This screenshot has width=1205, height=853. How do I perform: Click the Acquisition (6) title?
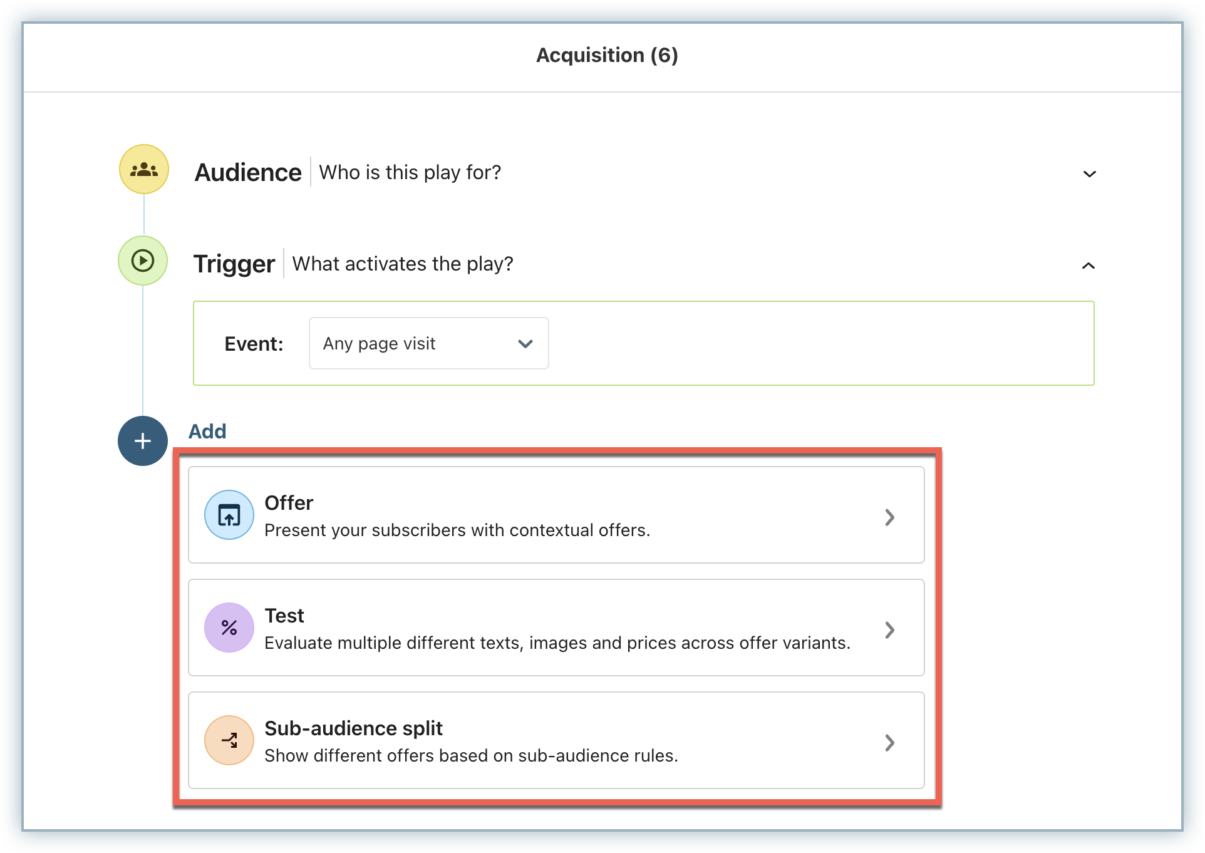click(607, 55)
